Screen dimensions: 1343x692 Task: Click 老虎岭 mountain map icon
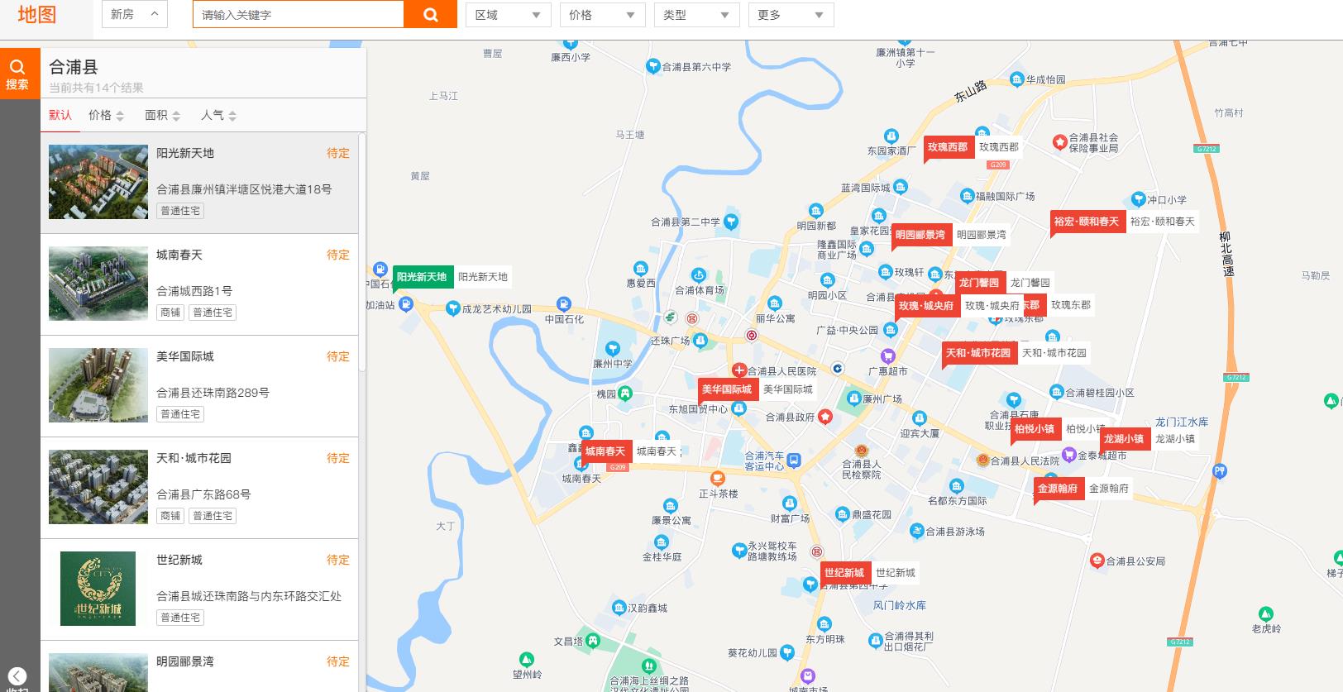(x=1265, y=613)
